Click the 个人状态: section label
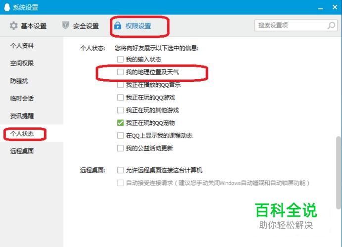The image size is (342, 247). [x=93, y=48]
